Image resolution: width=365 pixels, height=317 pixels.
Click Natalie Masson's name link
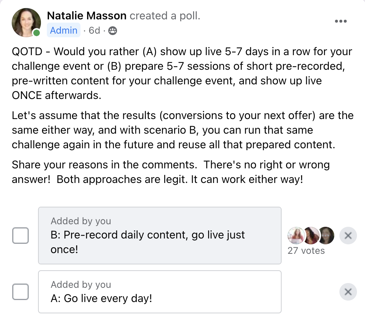[x=87, y=16]
